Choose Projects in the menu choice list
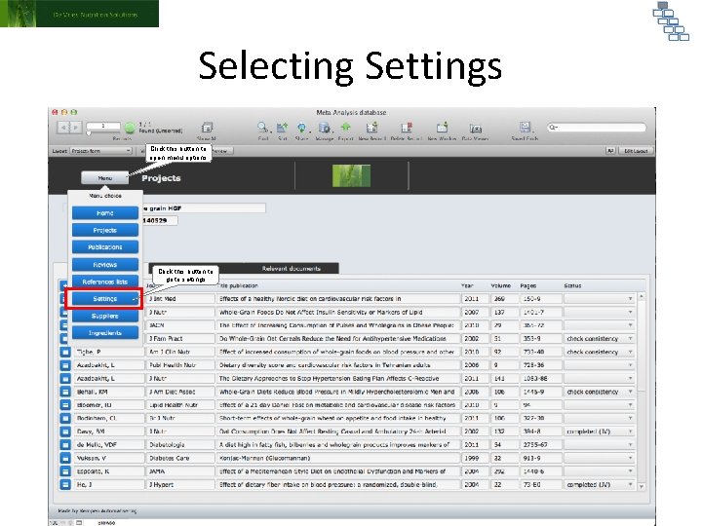The width and height of the screenshot is (702, 526). (105, 230)
